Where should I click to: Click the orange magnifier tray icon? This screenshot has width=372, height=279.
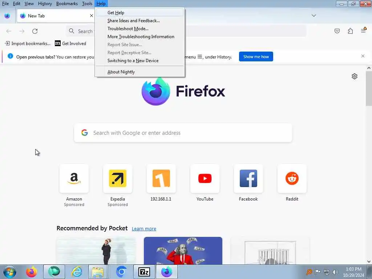[x=309, y=272]
